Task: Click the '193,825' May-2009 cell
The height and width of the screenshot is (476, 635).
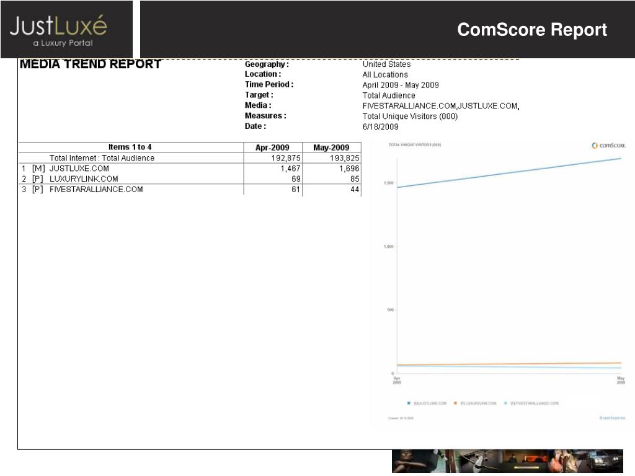Action: (345, 158)
